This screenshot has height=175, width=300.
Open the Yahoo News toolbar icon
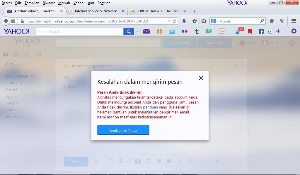click(x=221, y=32)
